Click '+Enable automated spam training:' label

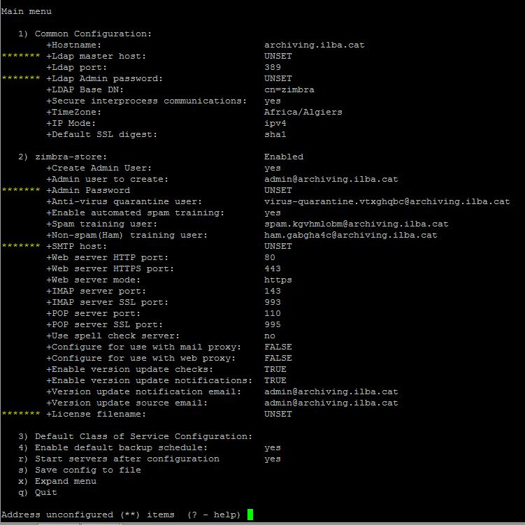point(135,213)
